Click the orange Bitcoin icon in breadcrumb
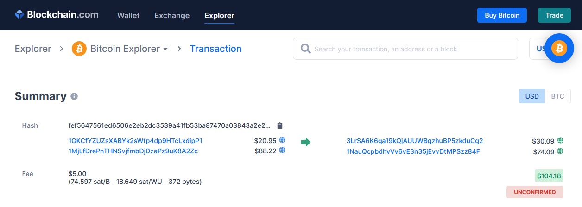This screenshot has width=582, height=207. [x=79, y=49]
